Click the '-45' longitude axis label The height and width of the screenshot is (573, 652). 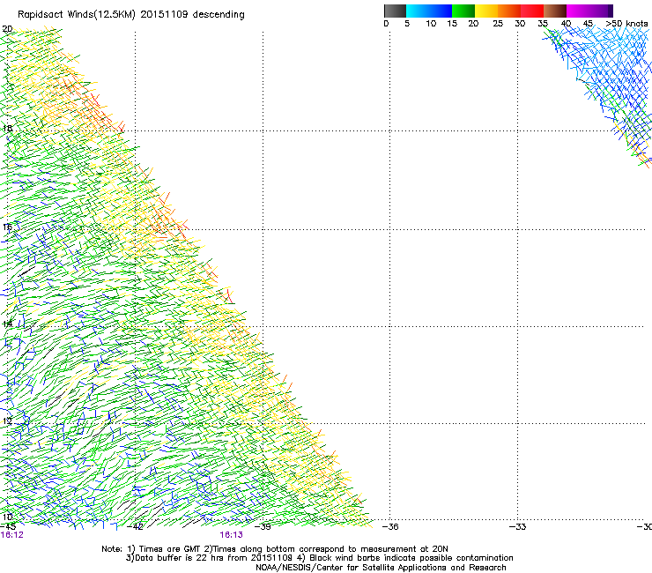(x=8, y=526)
